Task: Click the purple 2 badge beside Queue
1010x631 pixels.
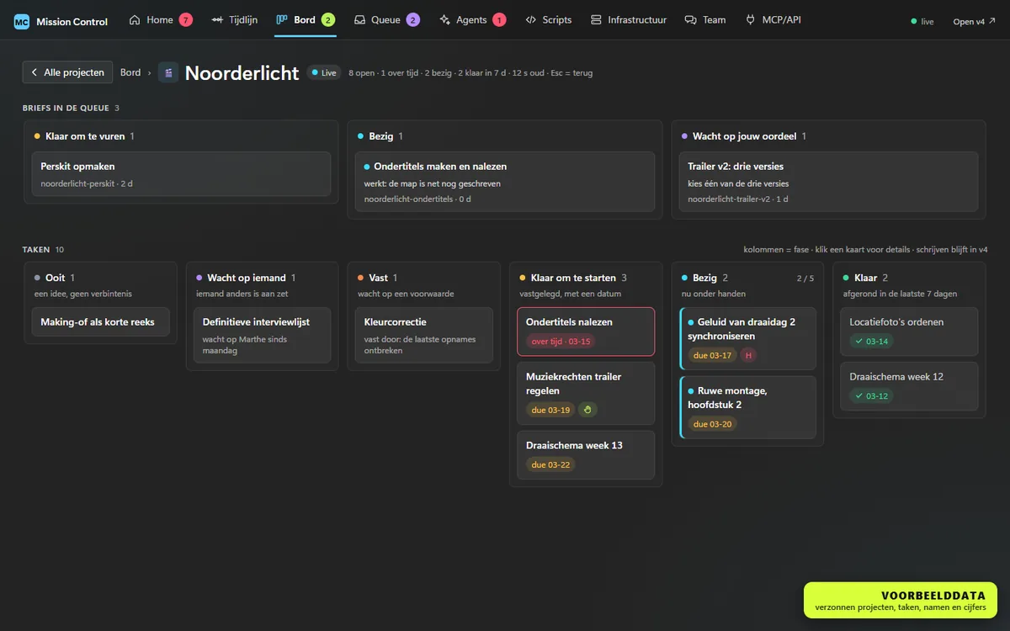Action: [x=413, y=19]
